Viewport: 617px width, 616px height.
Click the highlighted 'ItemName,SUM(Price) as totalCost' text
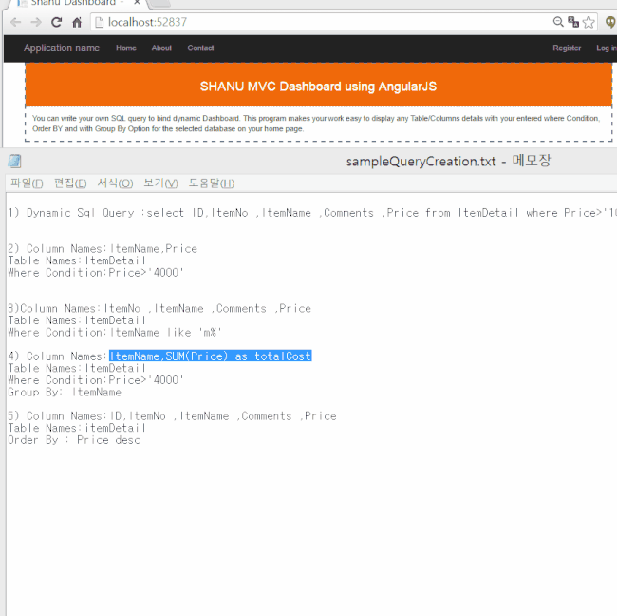pyautogui.click(x=211, y=356)
